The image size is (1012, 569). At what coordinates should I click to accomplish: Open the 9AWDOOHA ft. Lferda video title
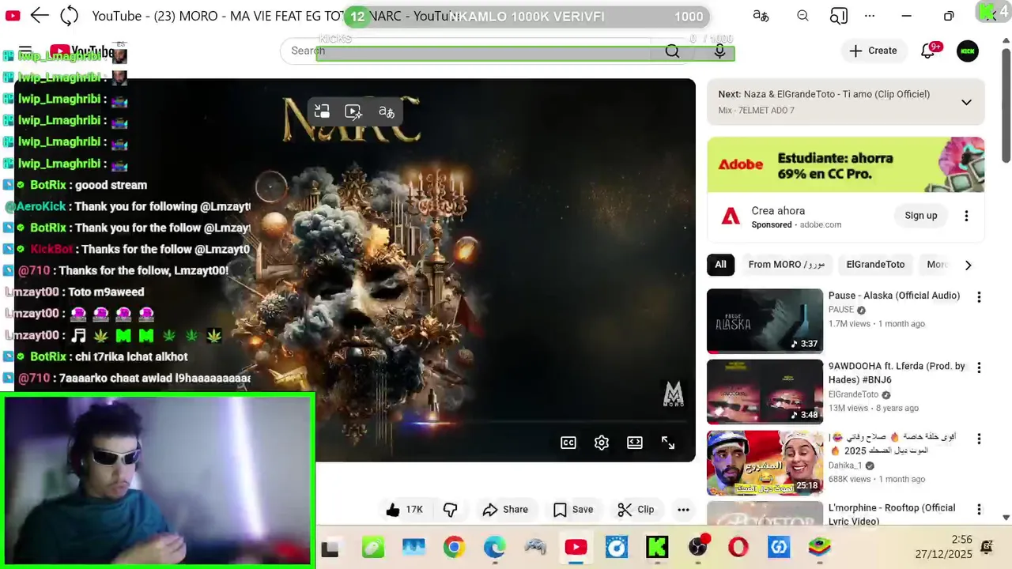[x=897, y=372]
